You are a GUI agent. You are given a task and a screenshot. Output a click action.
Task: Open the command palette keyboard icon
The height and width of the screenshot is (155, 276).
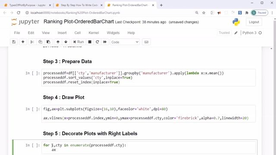(x=146, y=42)
